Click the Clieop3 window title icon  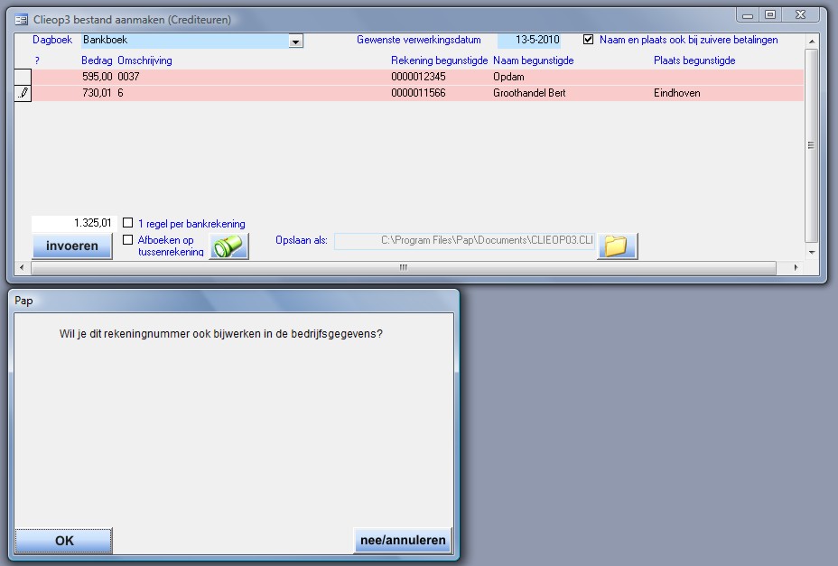(21, 20)
